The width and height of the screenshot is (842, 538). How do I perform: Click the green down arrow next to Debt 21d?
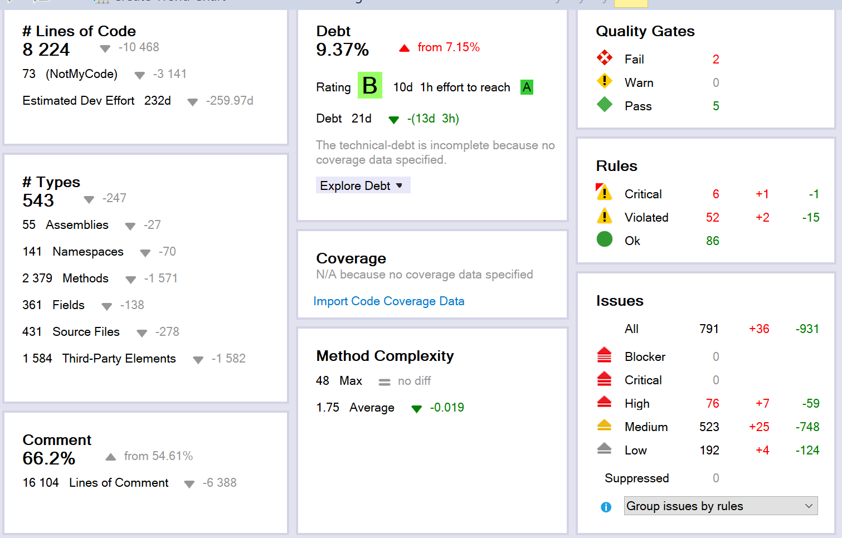point(394,120)
